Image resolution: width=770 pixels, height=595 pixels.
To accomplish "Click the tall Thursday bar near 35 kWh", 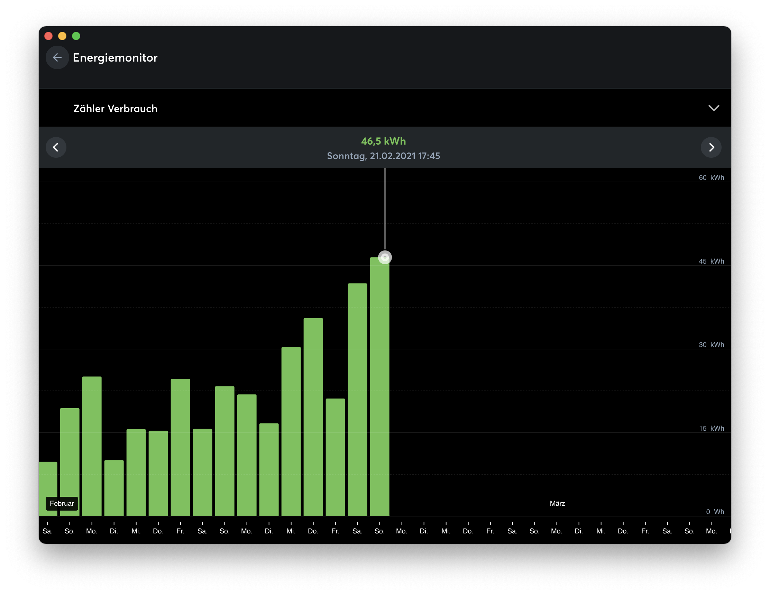I will pos(313,416).
